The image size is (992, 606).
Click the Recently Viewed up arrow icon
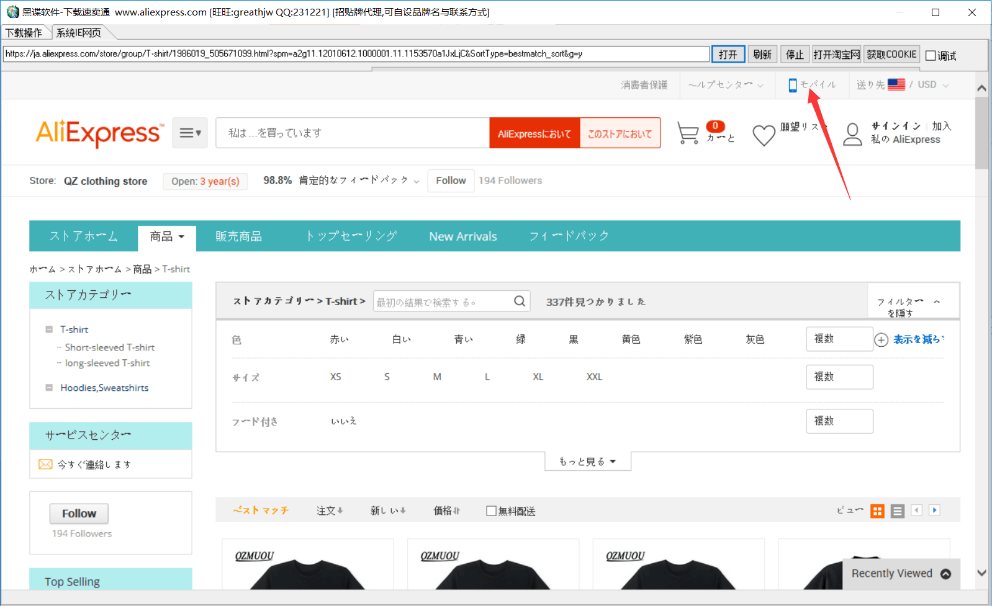click(945, 574)
